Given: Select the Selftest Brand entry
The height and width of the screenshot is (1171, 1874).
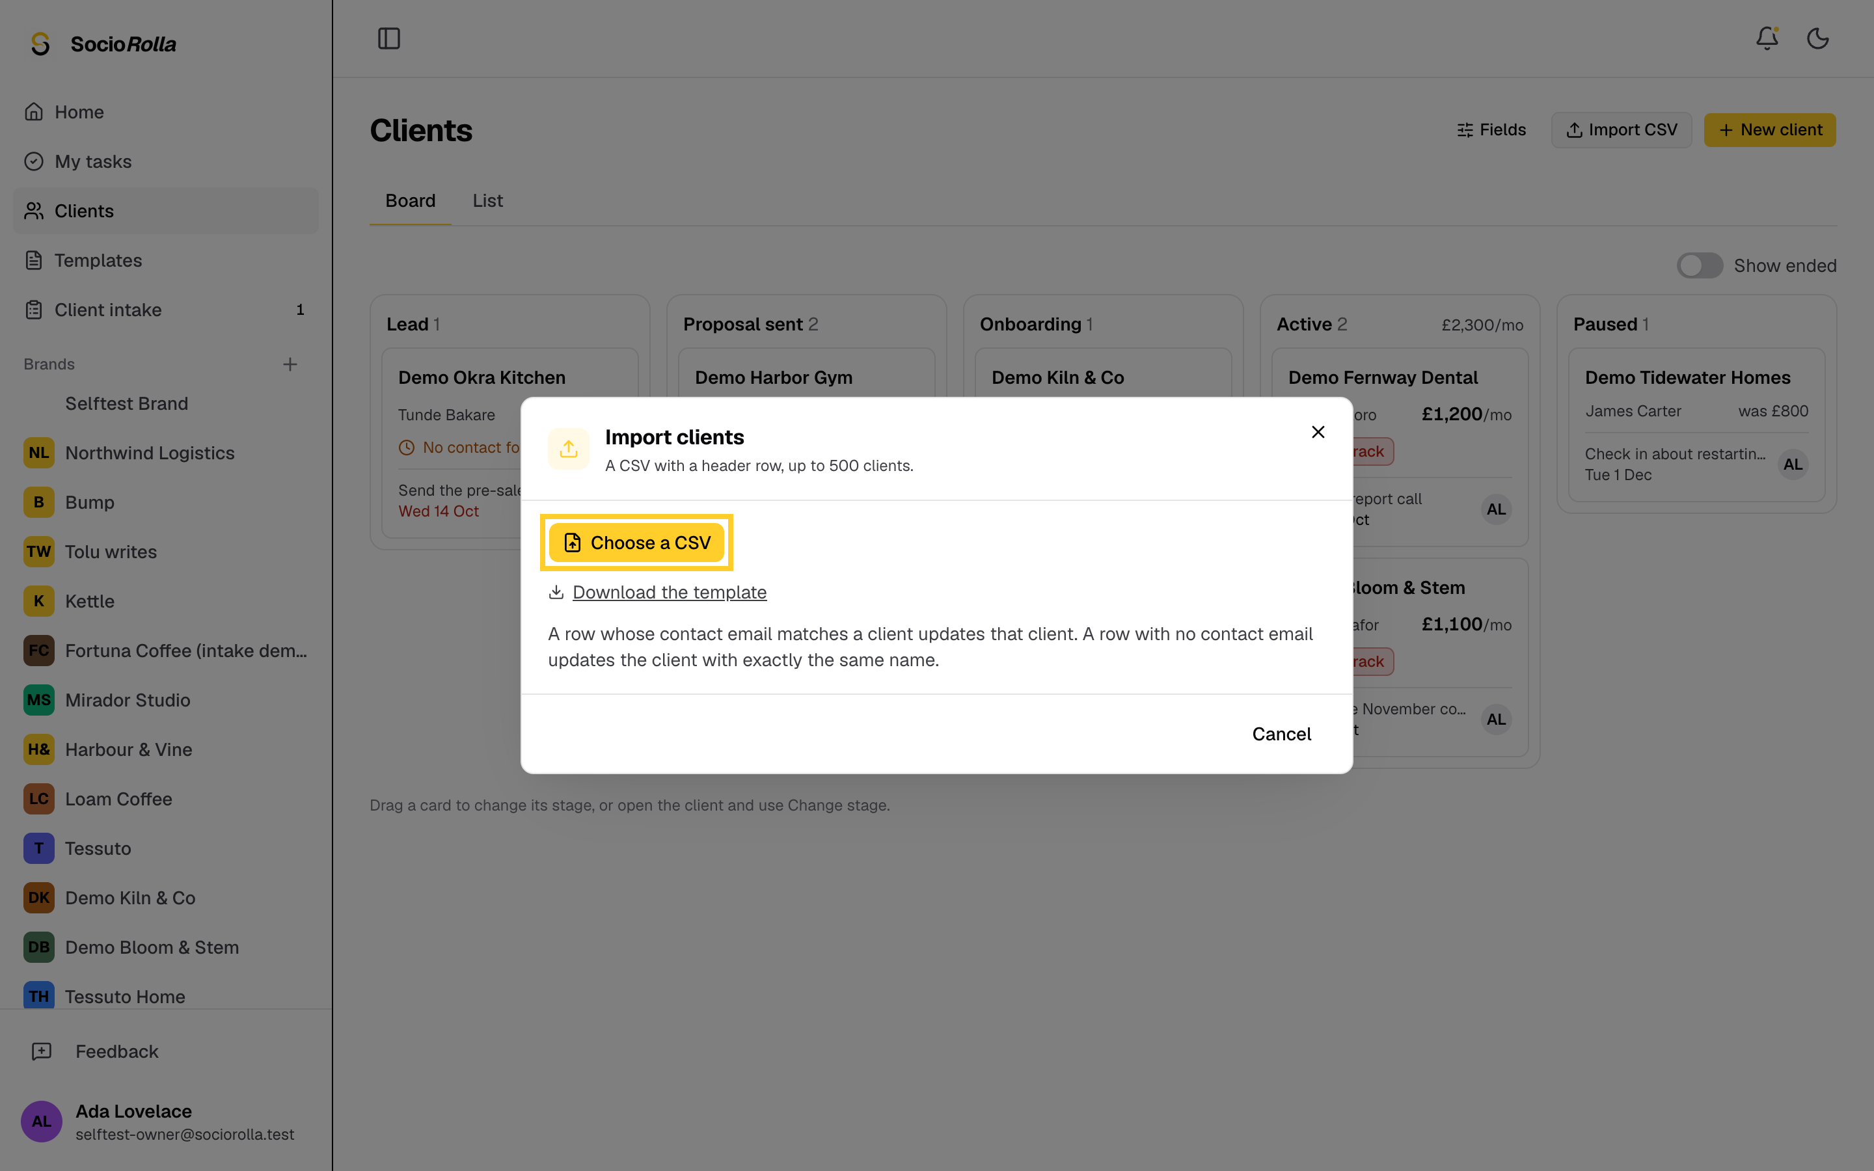Looking at the screenshot, I should click(x=166, y=403).
